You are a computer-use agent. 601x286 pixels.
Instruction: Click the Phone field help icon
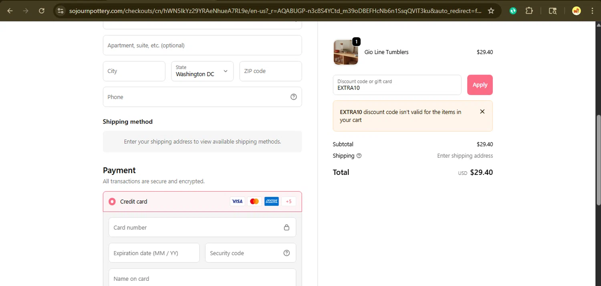294,97
